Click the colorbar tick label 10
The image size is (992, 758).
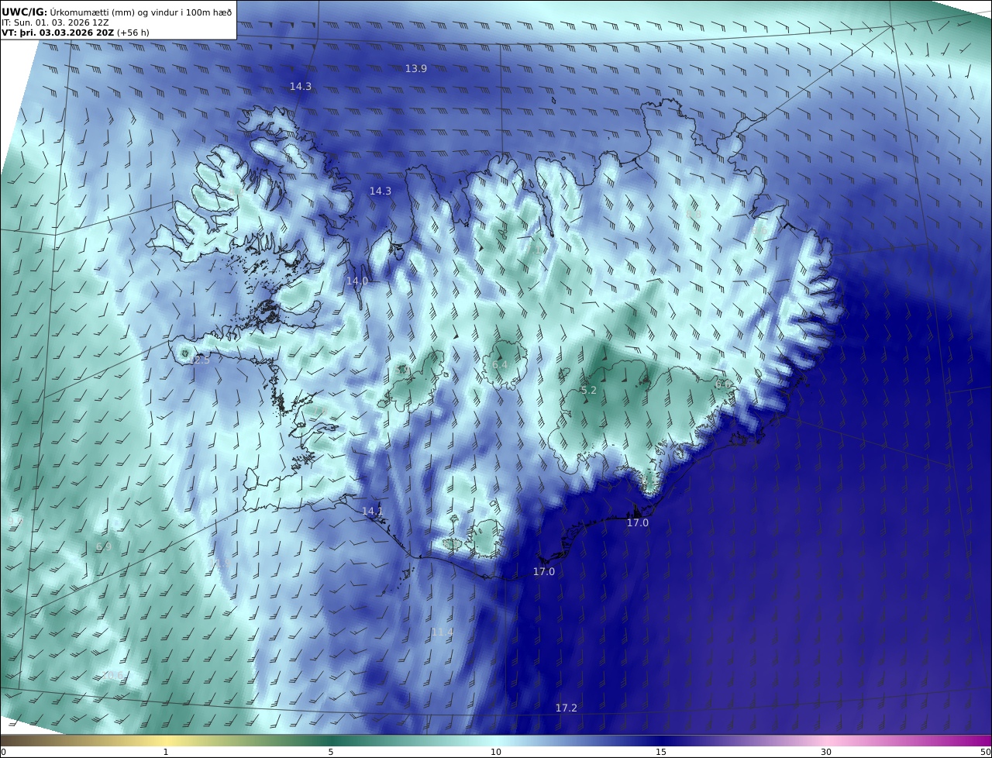tap(496, 752)
